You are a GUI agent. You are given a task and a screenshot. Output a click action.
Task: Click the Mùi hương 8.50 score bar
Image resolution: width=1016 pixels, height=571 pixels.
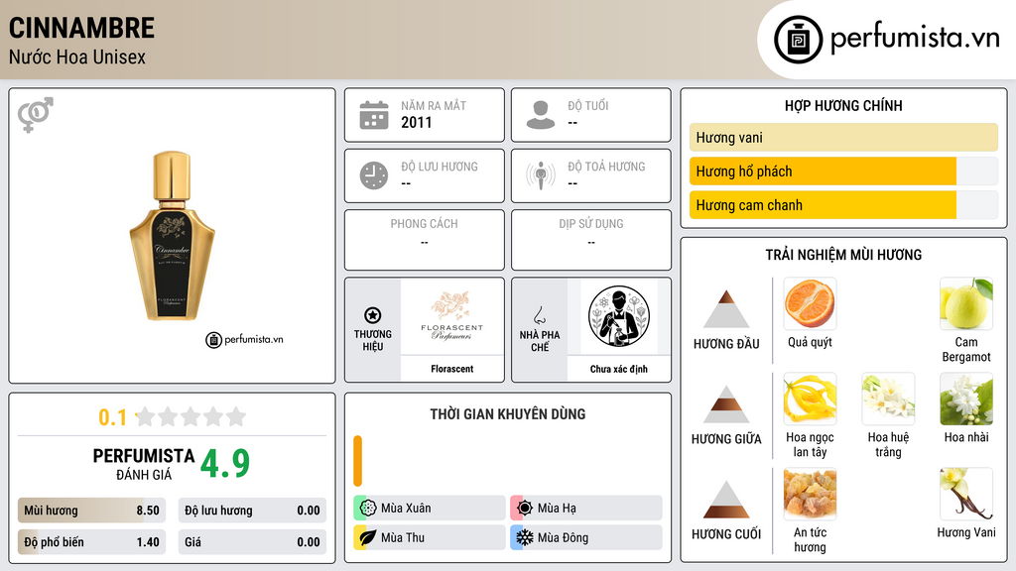91,511
